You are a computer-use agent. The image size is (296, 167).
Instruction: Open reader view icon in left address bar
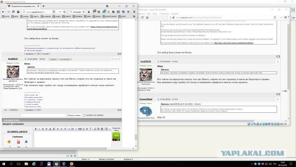(x=54, y=12)
